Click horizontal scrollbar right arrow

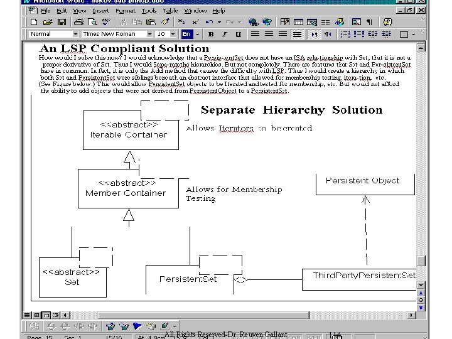click(412, 315)
